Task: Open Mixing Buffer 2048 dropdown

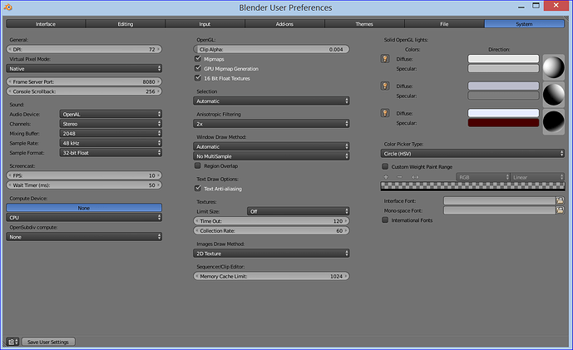Action: (x=111, y=133)
